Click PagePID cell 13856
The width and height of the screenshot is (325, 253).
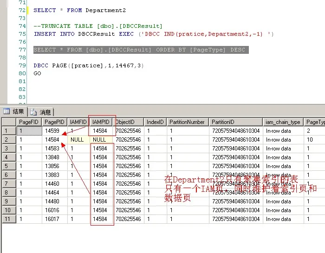pyautogui.click(x=54, y=166)
